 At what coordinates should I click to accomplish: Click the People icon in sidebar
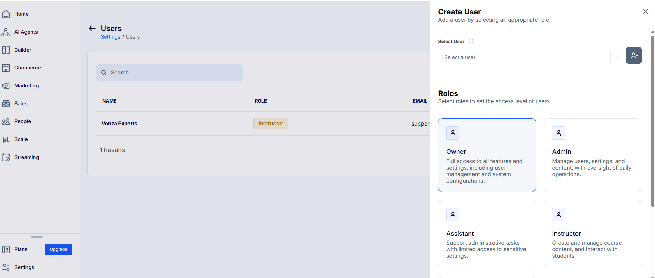6,121
